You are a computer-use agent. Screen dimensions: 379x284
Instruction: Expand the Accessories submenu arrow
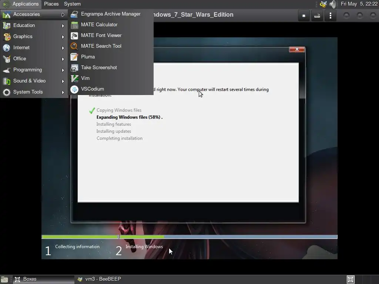coord(63,15)
